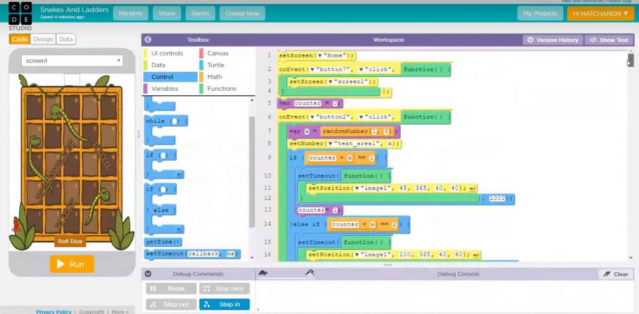
Task: Switch to the Design tab
Action: (x=43, y=39)
